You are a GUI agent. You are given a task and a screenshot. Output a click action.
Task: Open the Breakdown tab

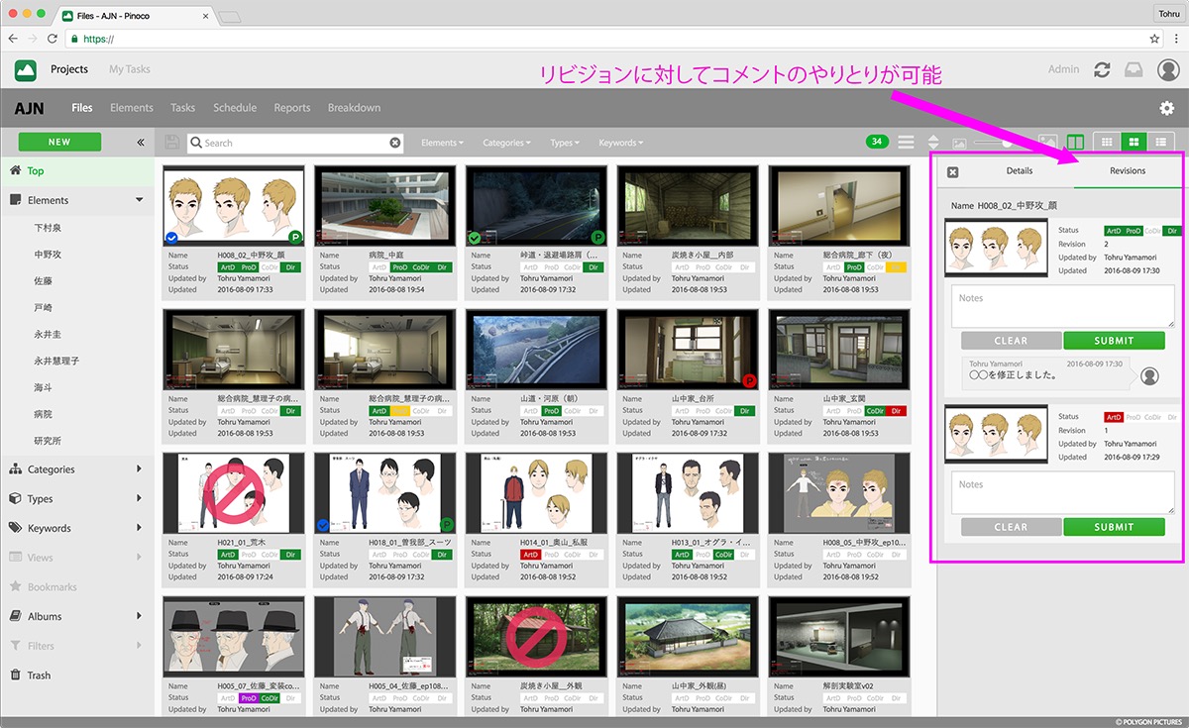click(354, 108)
